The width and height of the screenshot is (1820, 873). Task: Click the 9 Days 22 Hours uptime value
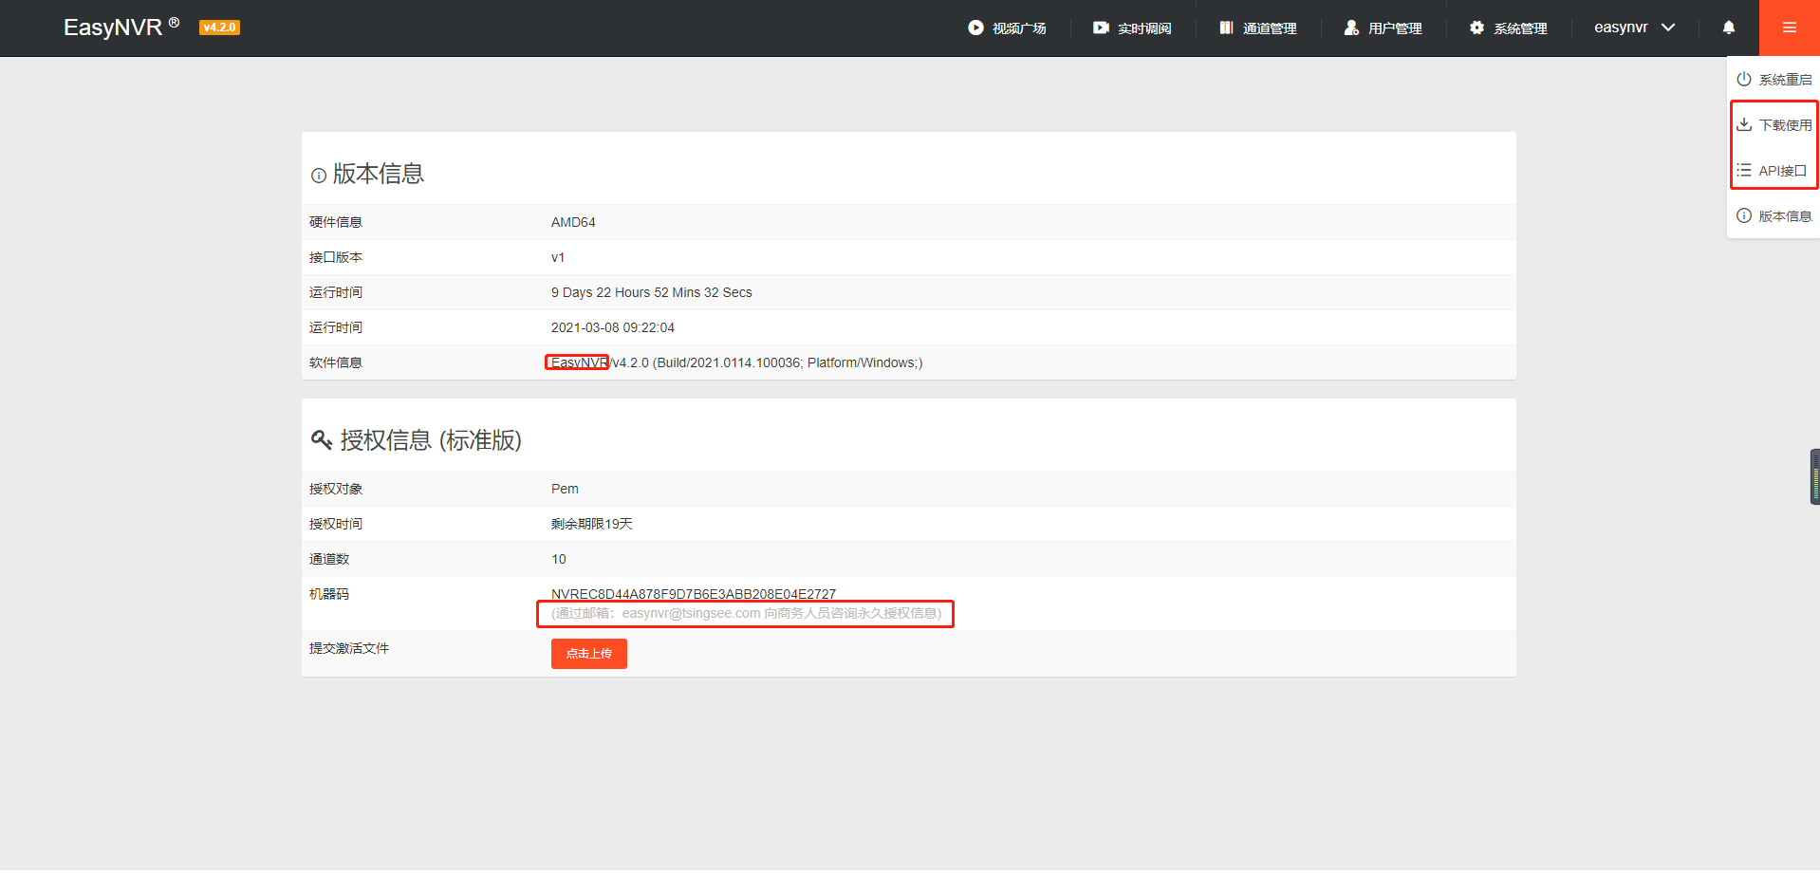pos(652,292)
